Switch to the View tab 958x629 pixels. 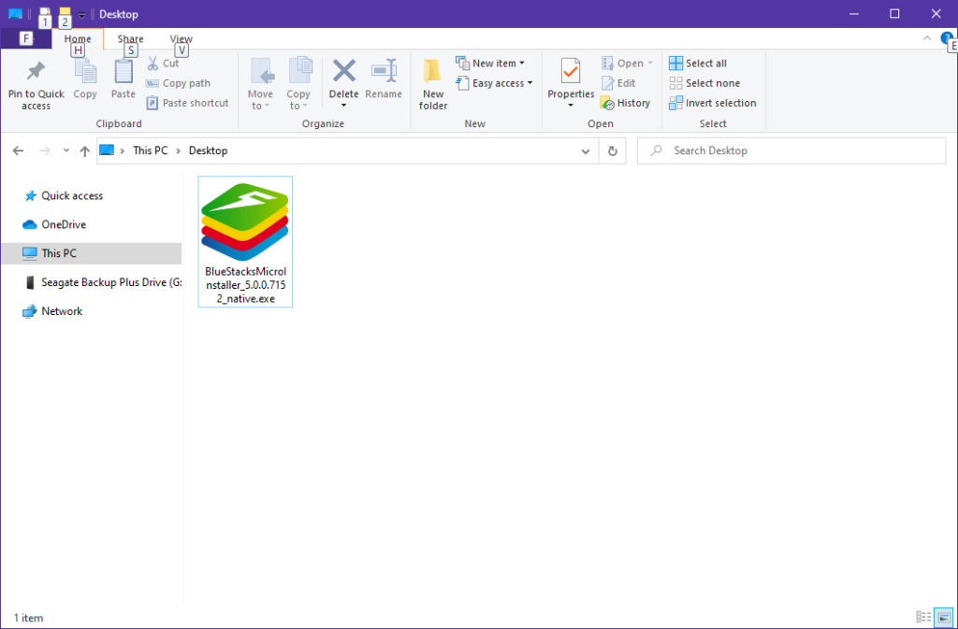coord(181,38)
